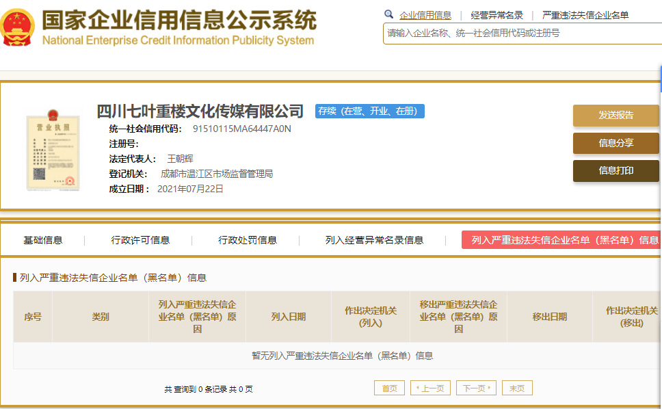Screen dimensions: 662x409
Task: Click the 统一社会信用代码 label
Action: tap(145, 129)
